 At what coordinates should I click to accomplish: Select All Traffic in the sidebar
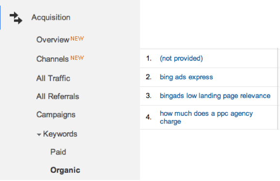coord(53,78)
